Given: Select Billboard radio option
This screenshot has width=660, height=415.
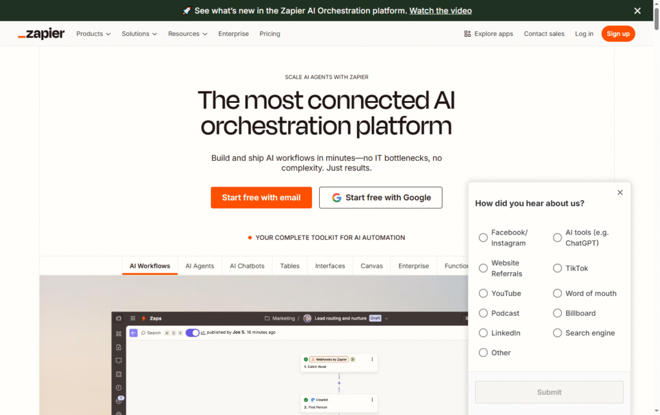Looking at the screenshot, I should point(558,313).
